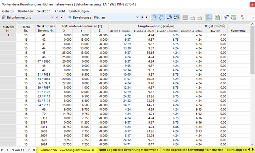Open the Selektion menu
The image size is (255, 153).
(44, 11)
